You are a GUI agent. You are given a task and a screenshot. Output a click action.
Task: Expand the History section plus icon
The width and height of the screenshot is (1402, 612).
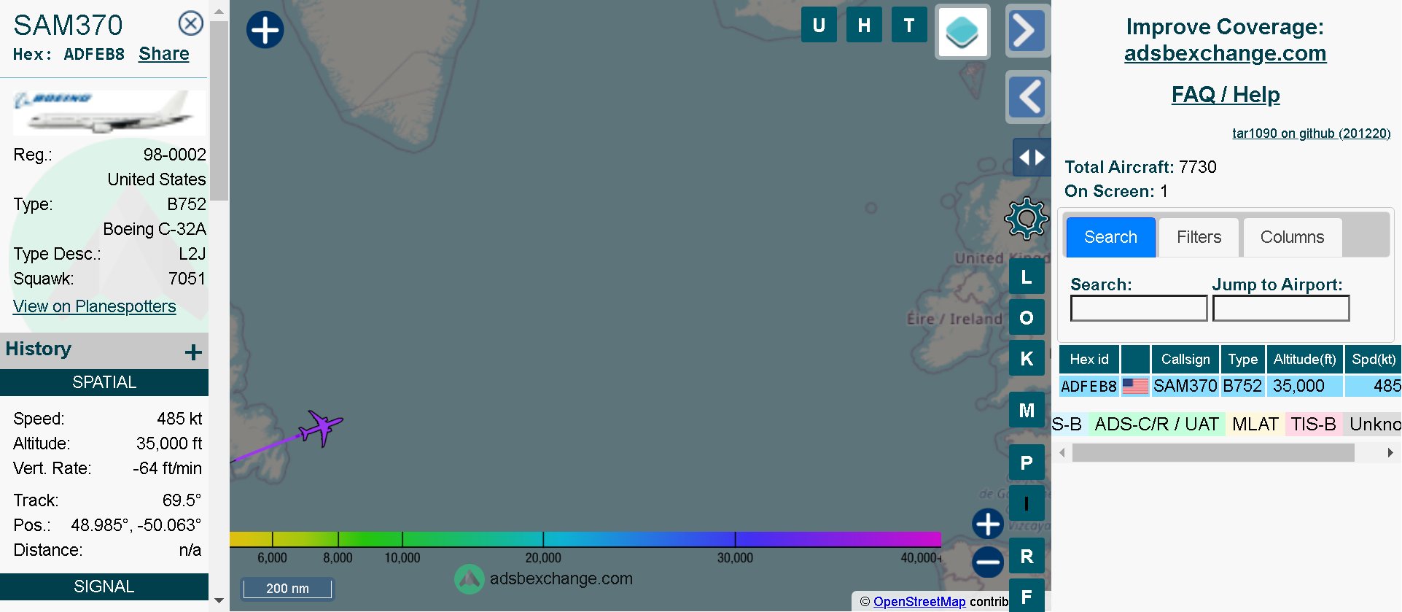[193, 352]
